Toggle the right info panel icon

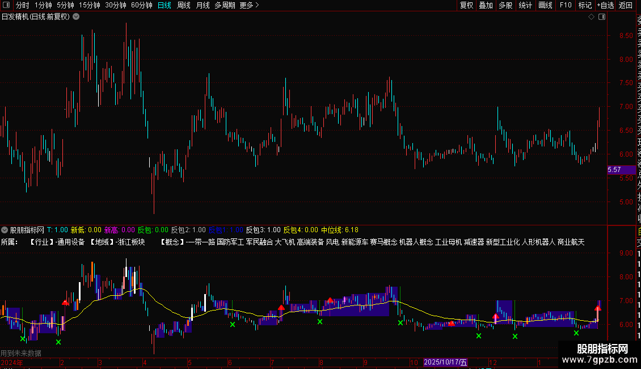click(602, 17)
